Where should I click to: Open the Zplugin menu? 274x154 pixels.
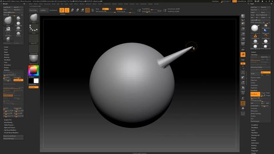150,4
